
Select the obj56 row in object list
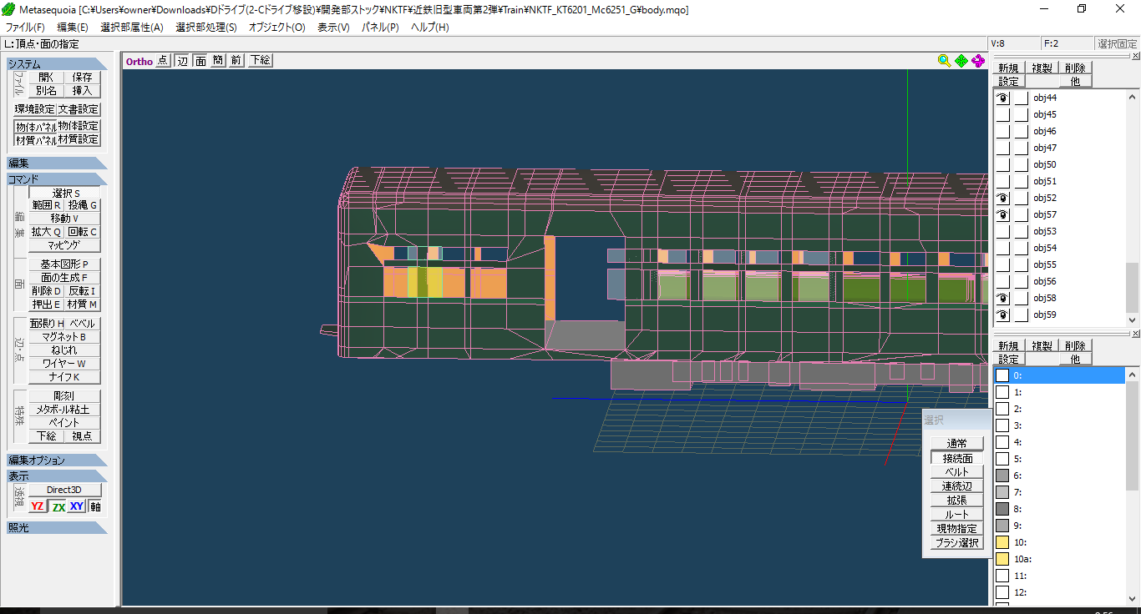pos(1059,282)
